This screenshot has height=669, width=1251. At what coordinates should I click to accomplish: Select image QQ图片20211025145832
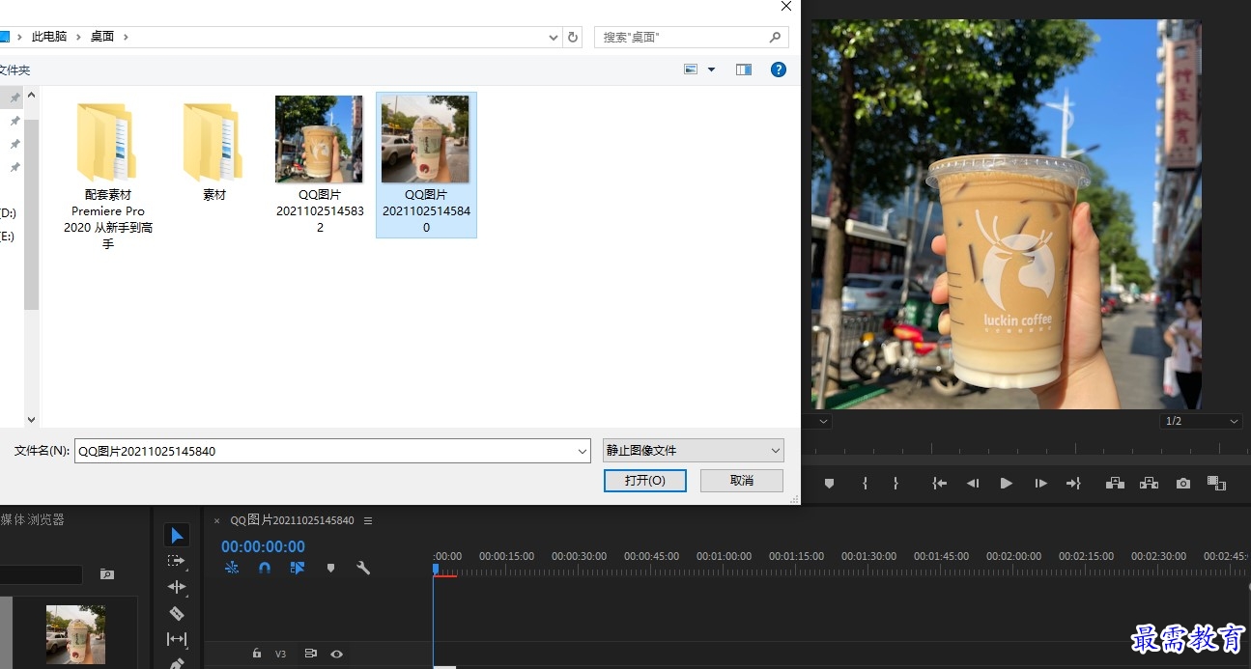click(320, 165)
